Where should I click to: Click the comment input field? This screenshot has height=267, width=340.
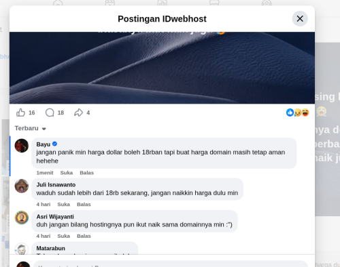170,264
